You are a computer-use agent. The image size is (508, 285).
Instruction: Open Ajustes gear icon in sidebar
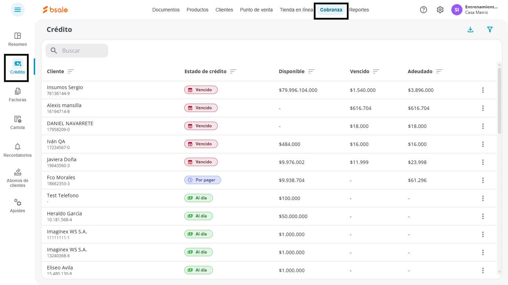[x=17, y=202]
